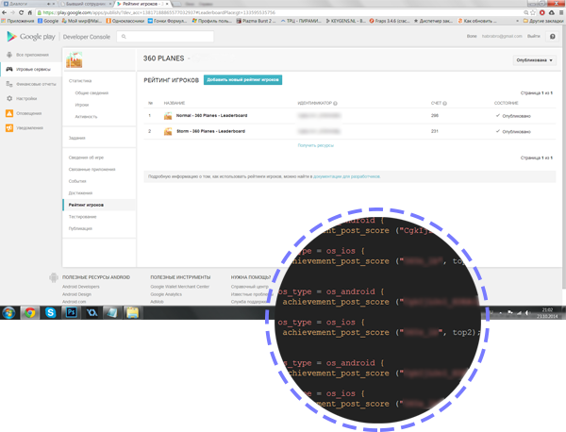Open the file explorer folder on taskbar
The height and width of the screenshot is (432, 566).
pyautogui.click(x=132, y=312)
